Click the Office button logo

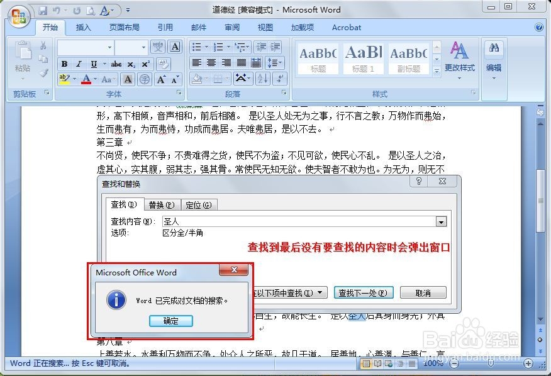point(19,16)
